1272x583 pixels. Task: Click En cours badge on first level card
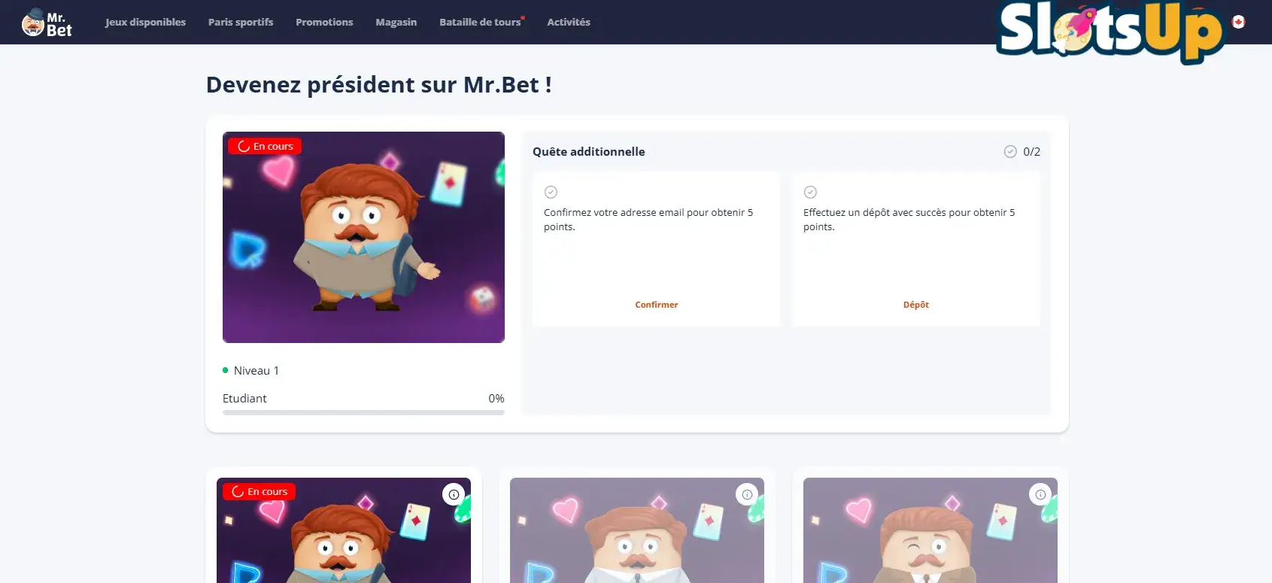click(x=260, y=491)
